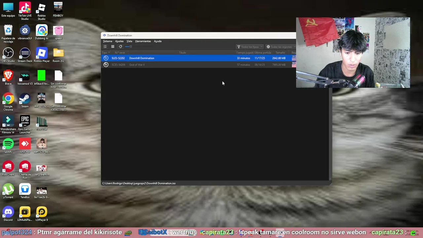This screenshot has height=238, width=423.
Task: Open the speed desktop icon
Action: tap(58, 33)
